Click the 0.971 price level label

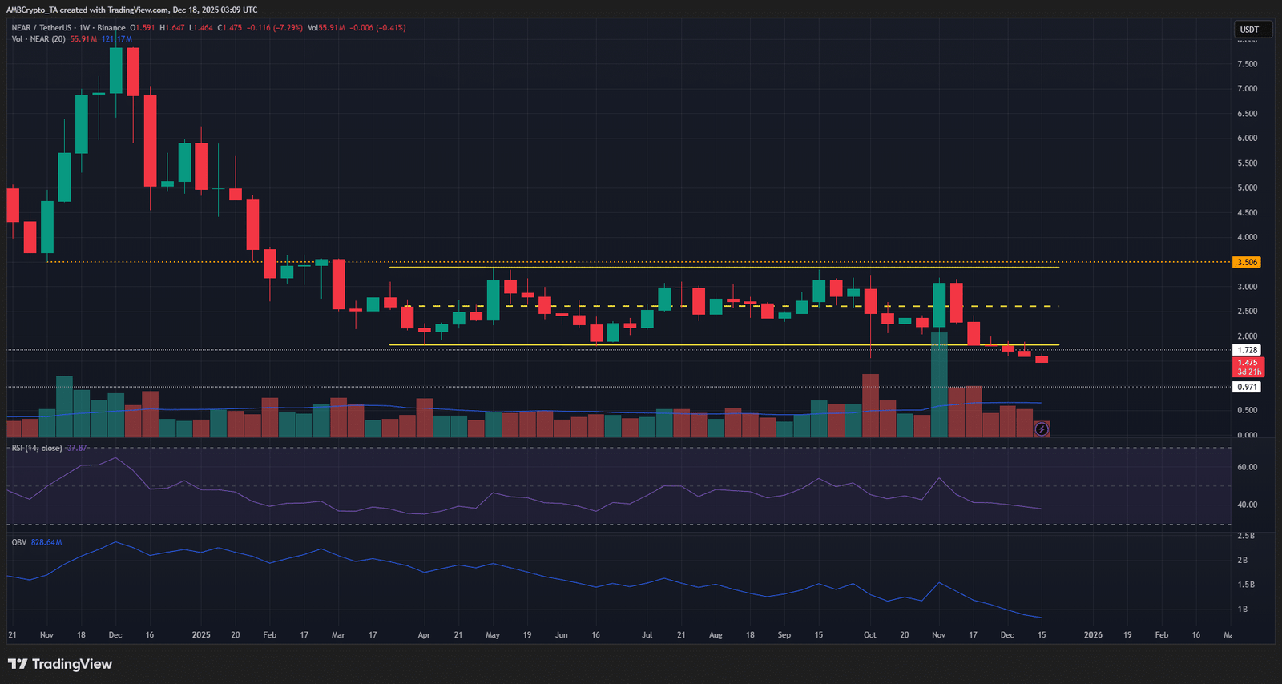click(x=1247, y=387)
